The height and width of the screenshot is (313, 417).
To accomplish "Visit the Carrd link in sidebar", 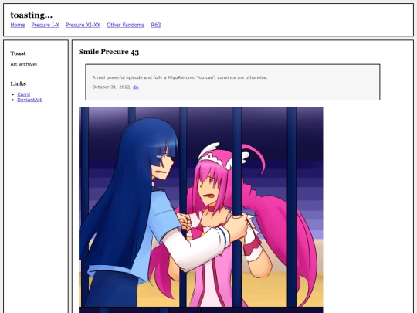I will (x=24, y=94).
